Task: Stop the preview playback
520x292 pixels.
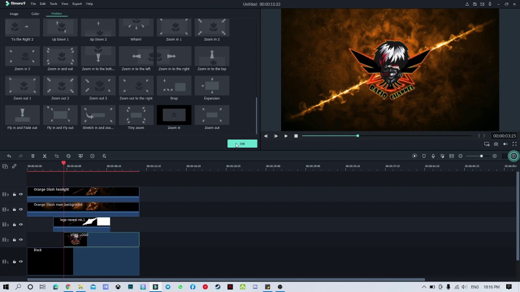Action: coord(296,136)
